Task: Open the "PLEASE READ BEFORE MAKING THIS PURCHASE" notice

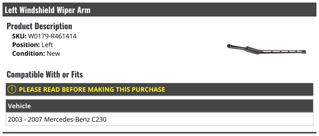Action: pos(92,89)
